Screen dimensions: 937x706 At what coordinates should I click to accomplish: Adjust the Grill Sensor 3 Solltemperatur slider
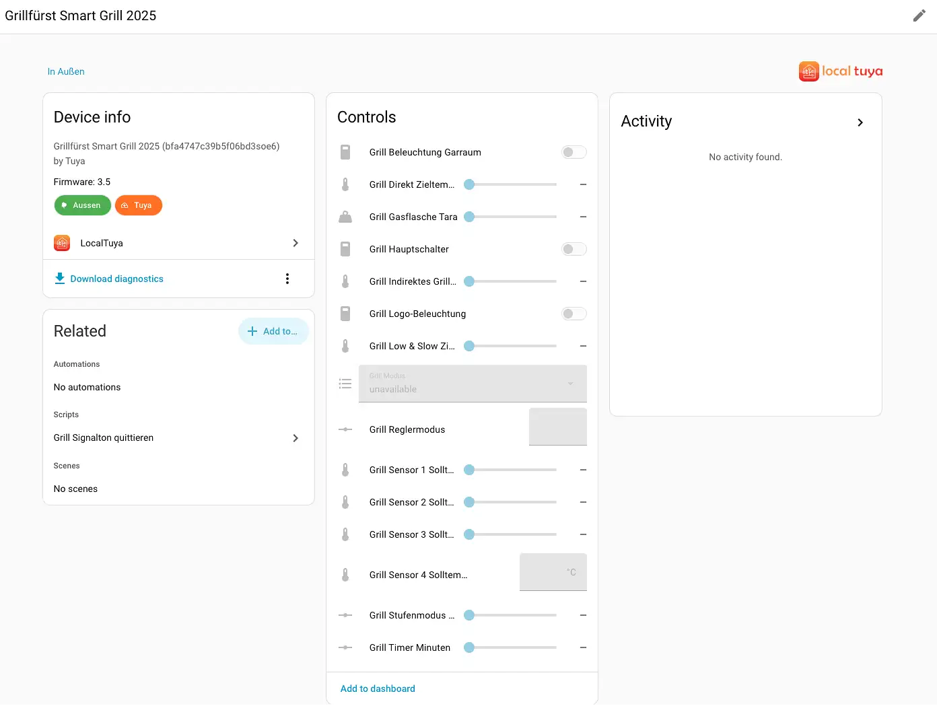coord(512,534)
